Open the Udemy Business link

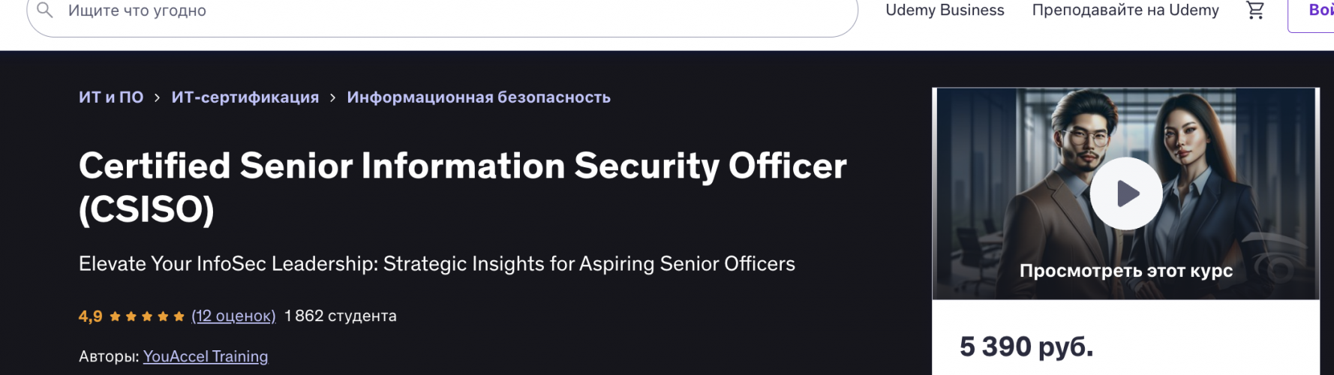945,10
